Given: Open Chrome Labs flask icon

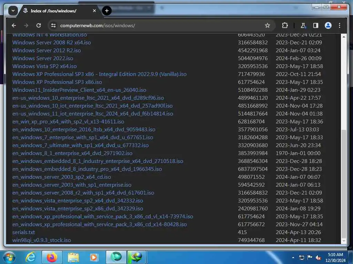Looking at the screenshot, I should (x=303, y=25).
